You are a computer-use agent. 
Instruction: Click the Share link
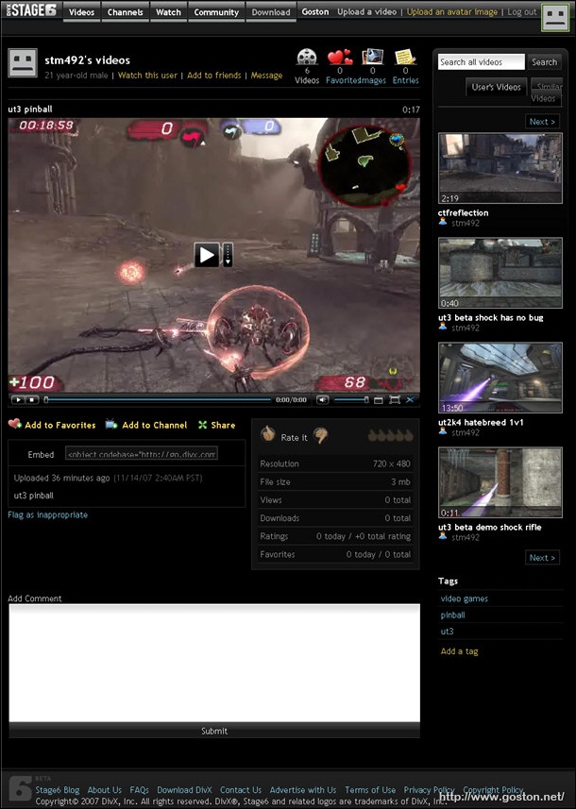point(223,425)
